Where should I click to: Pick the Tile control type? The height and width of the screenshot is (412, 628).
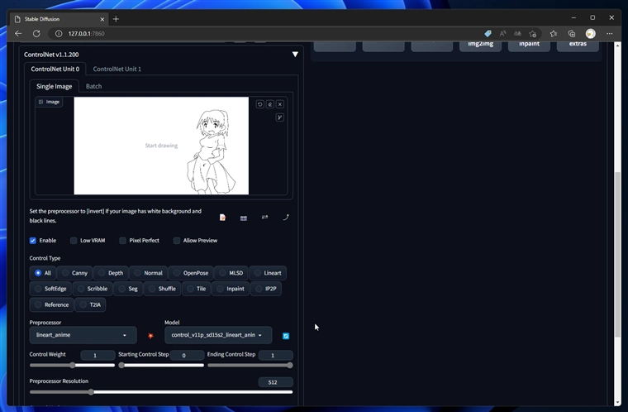pyautogui.click(x=197, y=289)
